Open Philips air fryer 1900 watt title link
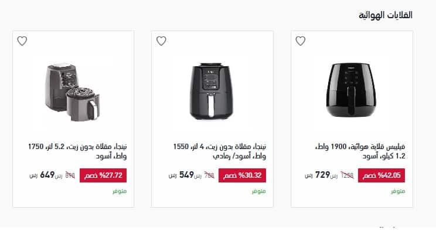This screenshot has width=436, height=247. tap(360, 151)
